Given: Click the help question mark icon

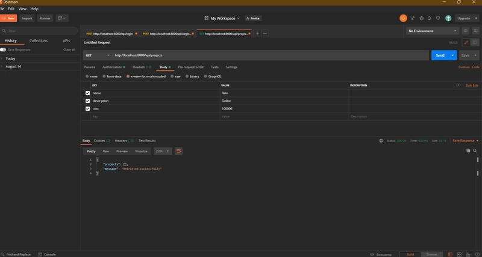Looking at the screenshot, I should pos(477,254).
